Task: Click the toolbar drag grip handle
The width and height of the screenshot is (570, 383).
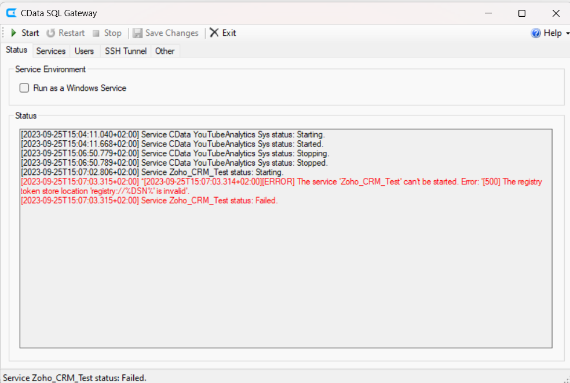Action: tap(3, 33)
